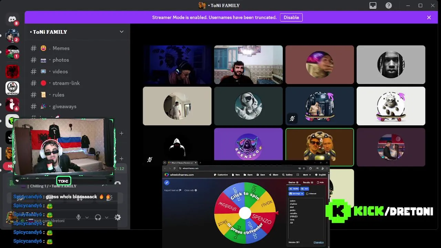Viewport: 441px width, 248px height.
Task: Open Discord user settings gear
Action: (x=117, y=217)
